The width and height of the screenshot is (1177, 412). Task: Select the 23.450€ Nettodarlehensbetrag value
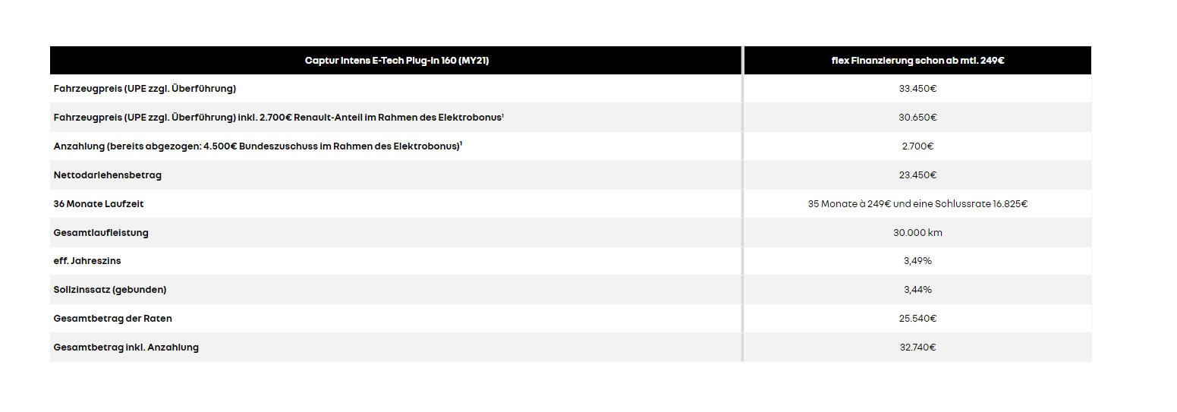pyautogui.click(x=917, y=175)
